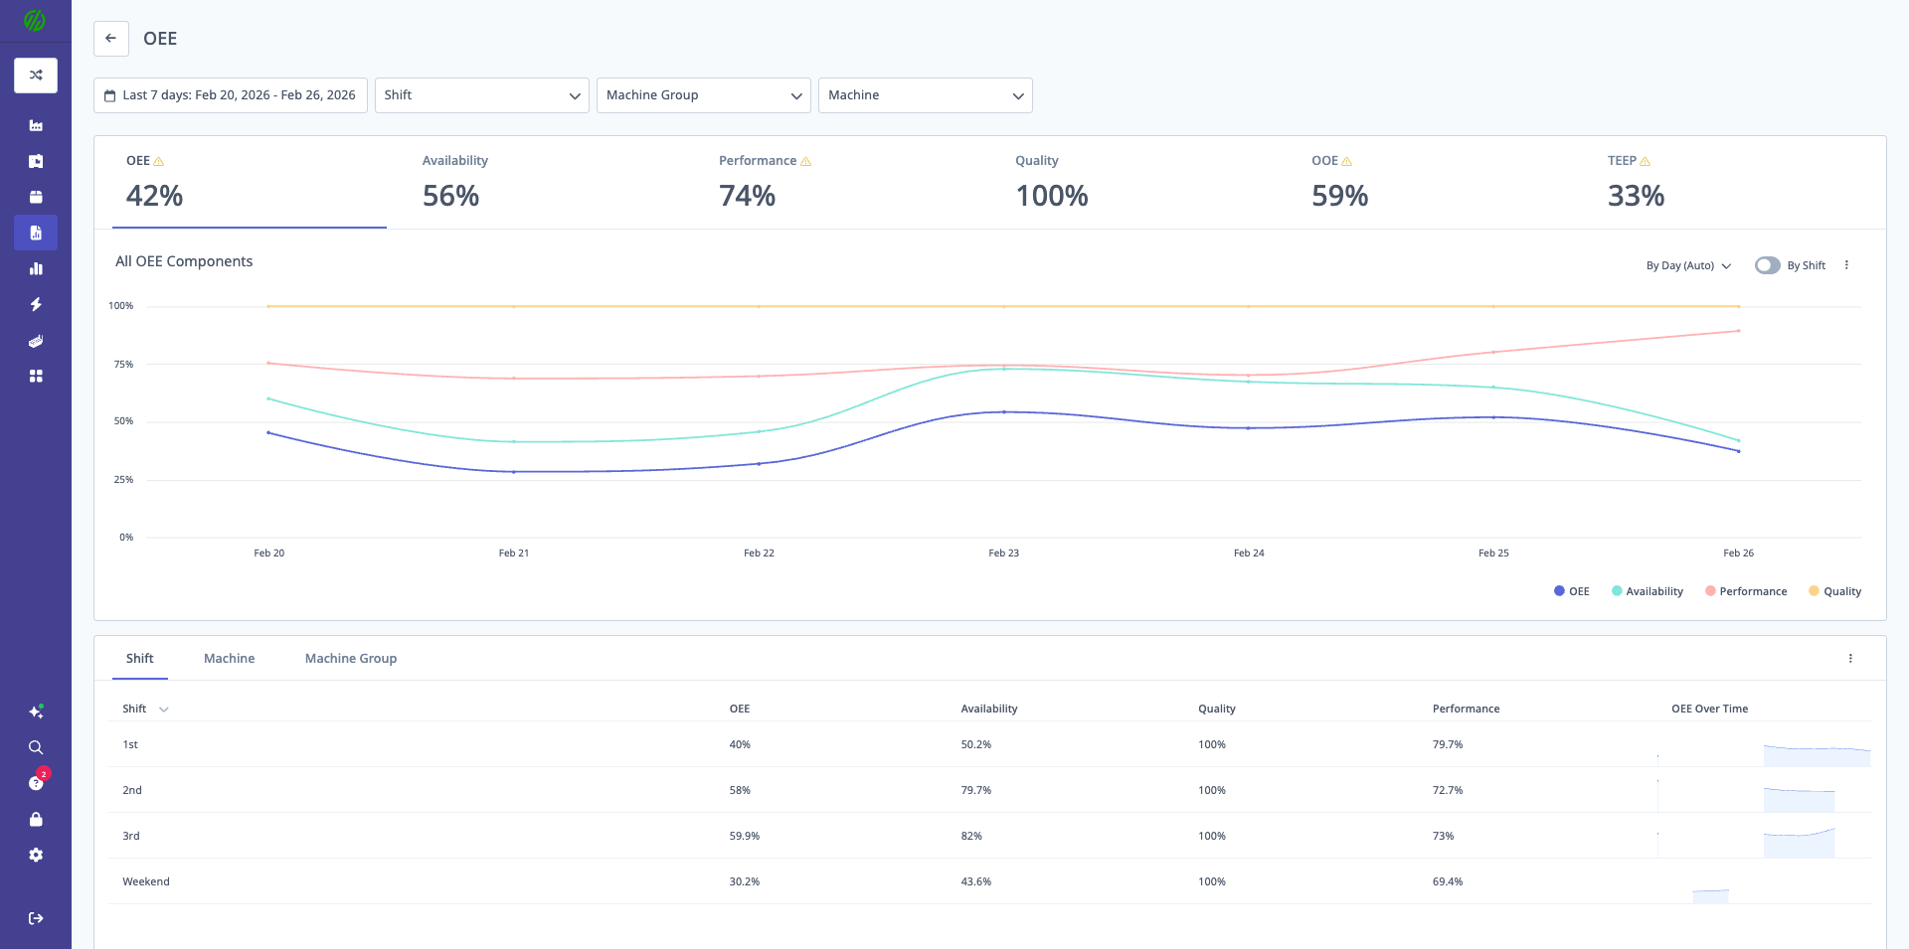Screen dimensions: 1909x949
Task: Toggle the By Shift switch
Action: pyautogui.click(x=1767, y=265)
